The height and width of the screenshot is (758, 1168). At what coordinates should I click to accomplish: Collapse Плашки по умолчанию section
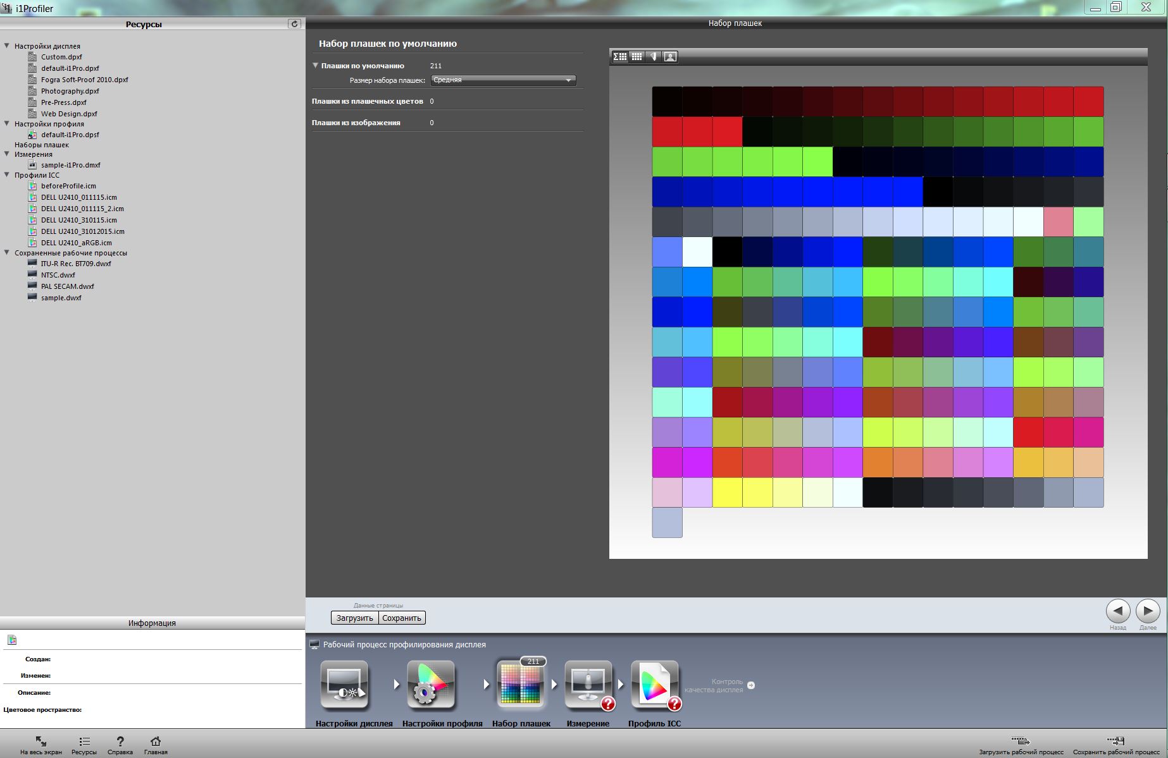click(315, 66)
